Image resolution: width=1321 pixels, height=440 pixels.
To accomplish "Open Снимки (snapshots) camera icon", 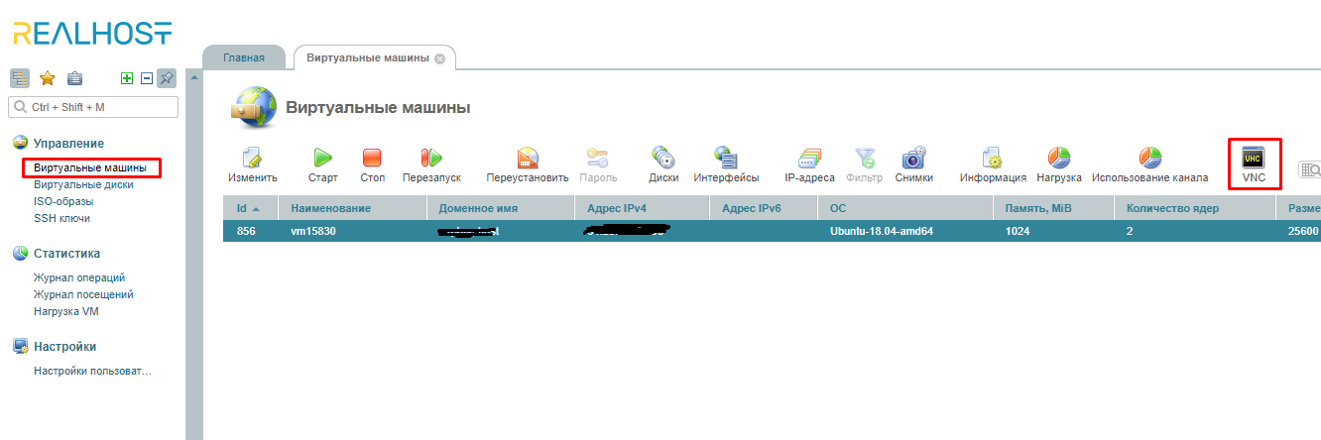I will (x=913, y=158).
